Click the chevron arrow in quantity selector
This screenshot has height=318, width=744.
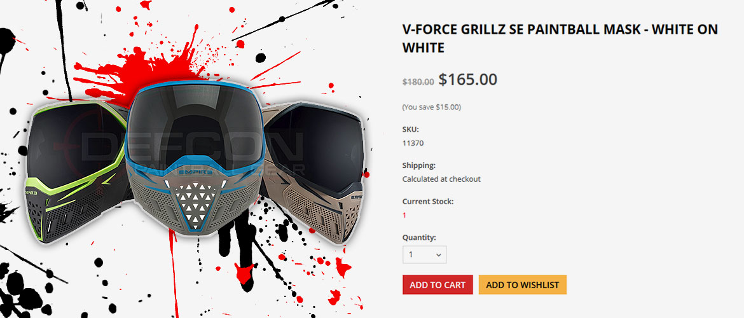point(438,255)
